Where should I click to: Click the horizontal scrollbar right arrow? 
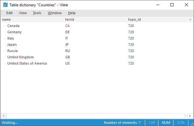[x=190, y=116]
